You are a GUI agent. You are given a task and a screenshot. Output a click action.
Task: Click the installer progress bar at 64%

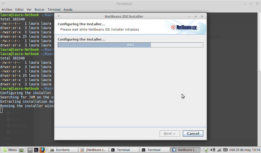click(x=130, y=45)
